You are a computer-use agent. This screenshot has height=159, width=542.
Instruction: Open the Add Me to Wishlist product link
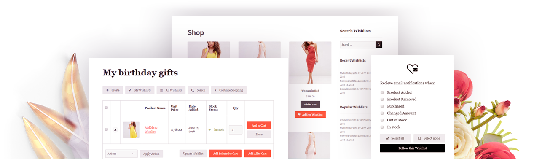click(x=151, y=129)
